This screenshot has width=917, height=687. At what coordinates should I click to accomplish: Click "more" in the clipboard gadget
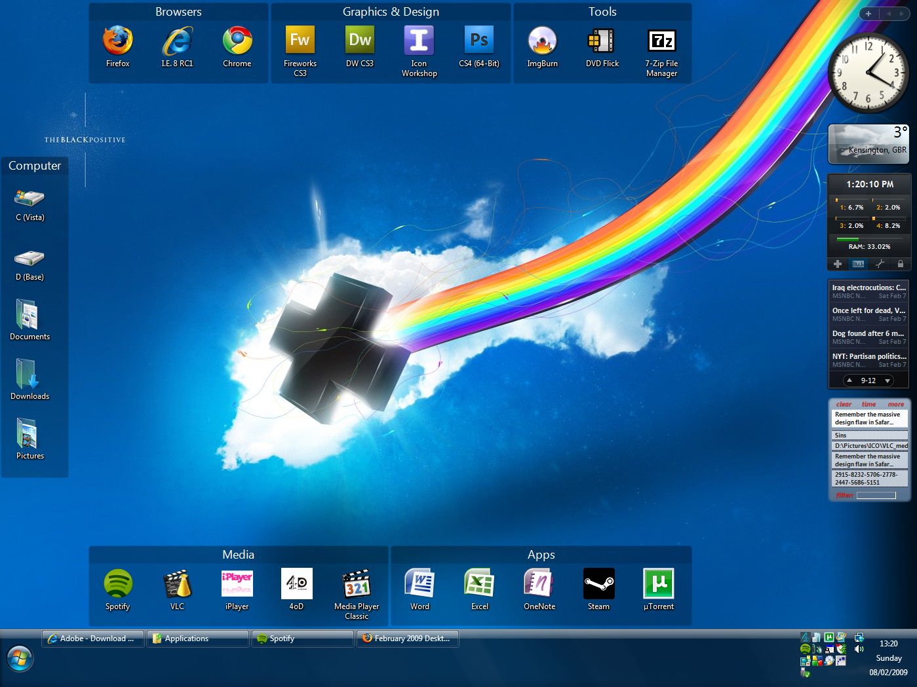896,404
